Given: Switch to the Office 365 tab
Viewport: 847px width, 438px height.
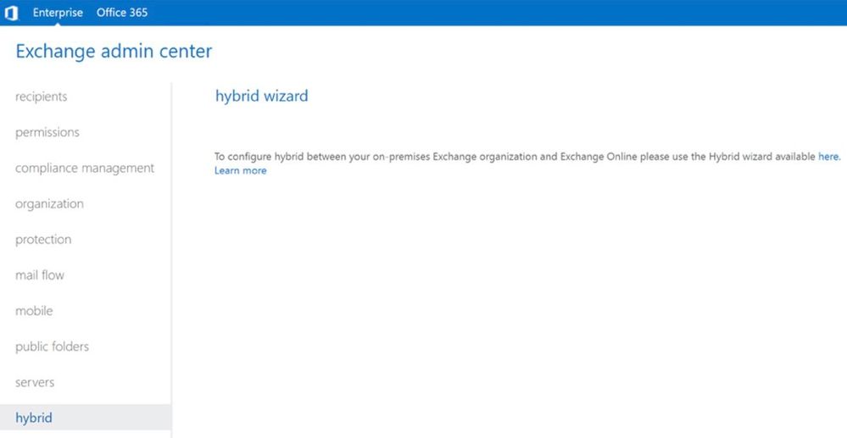Looking at the screenshot, I should click(x=122, y=13).
